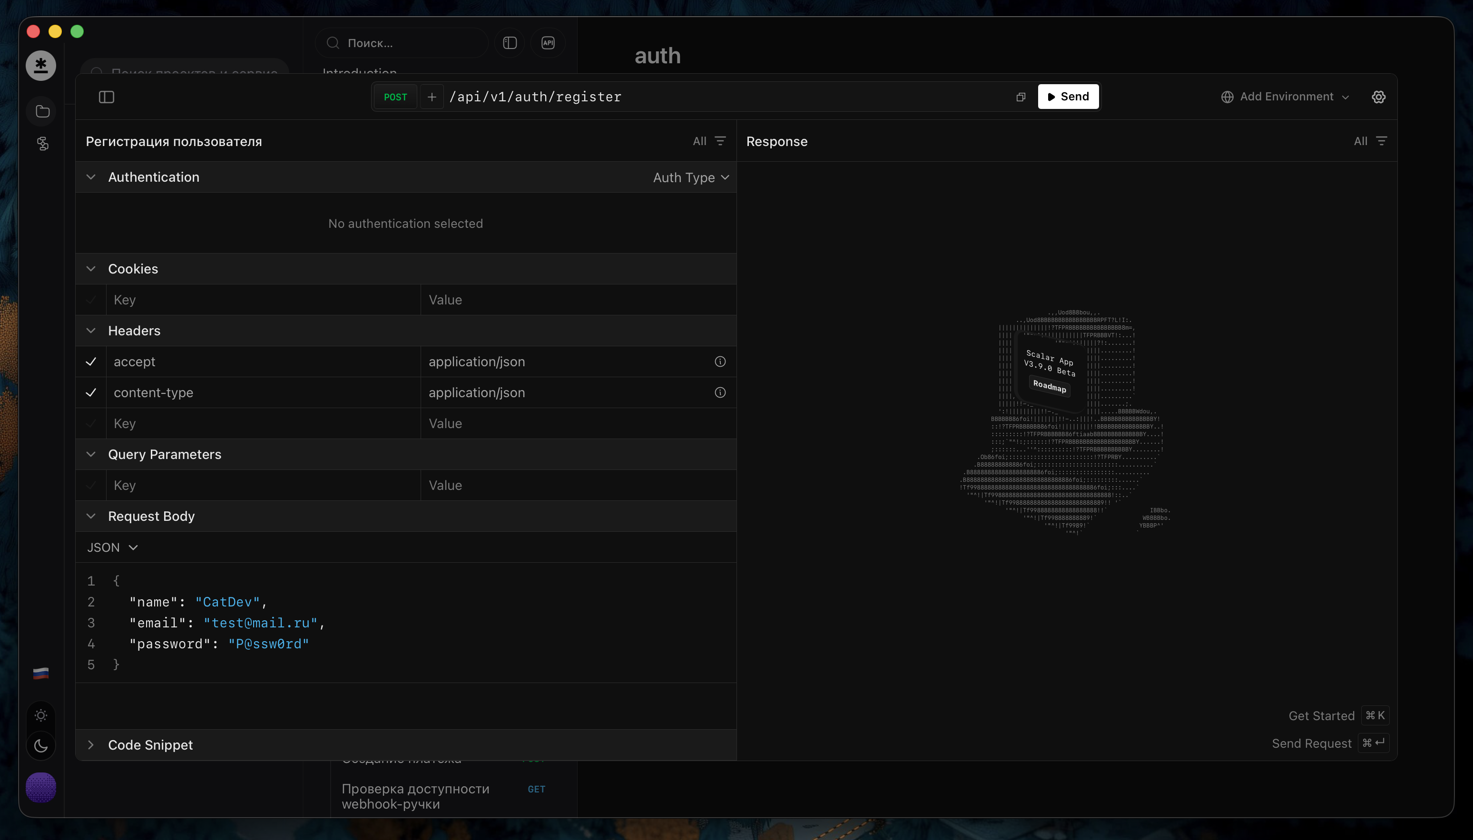Uncheck the content-type header checkbox
1473x840 pixels.
tap(90, 393)
